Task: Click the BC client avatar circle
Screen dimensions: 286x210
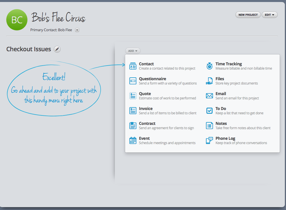Action: point(17,20)
